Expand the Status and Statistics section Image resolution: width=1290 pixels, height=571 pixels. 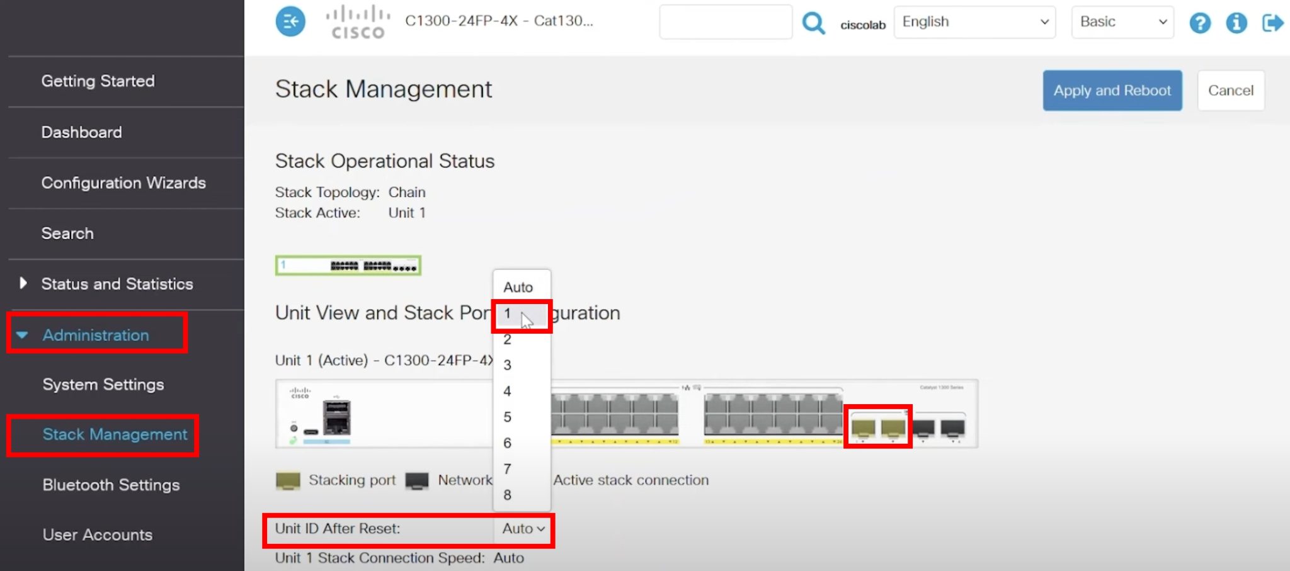(117, 284)
